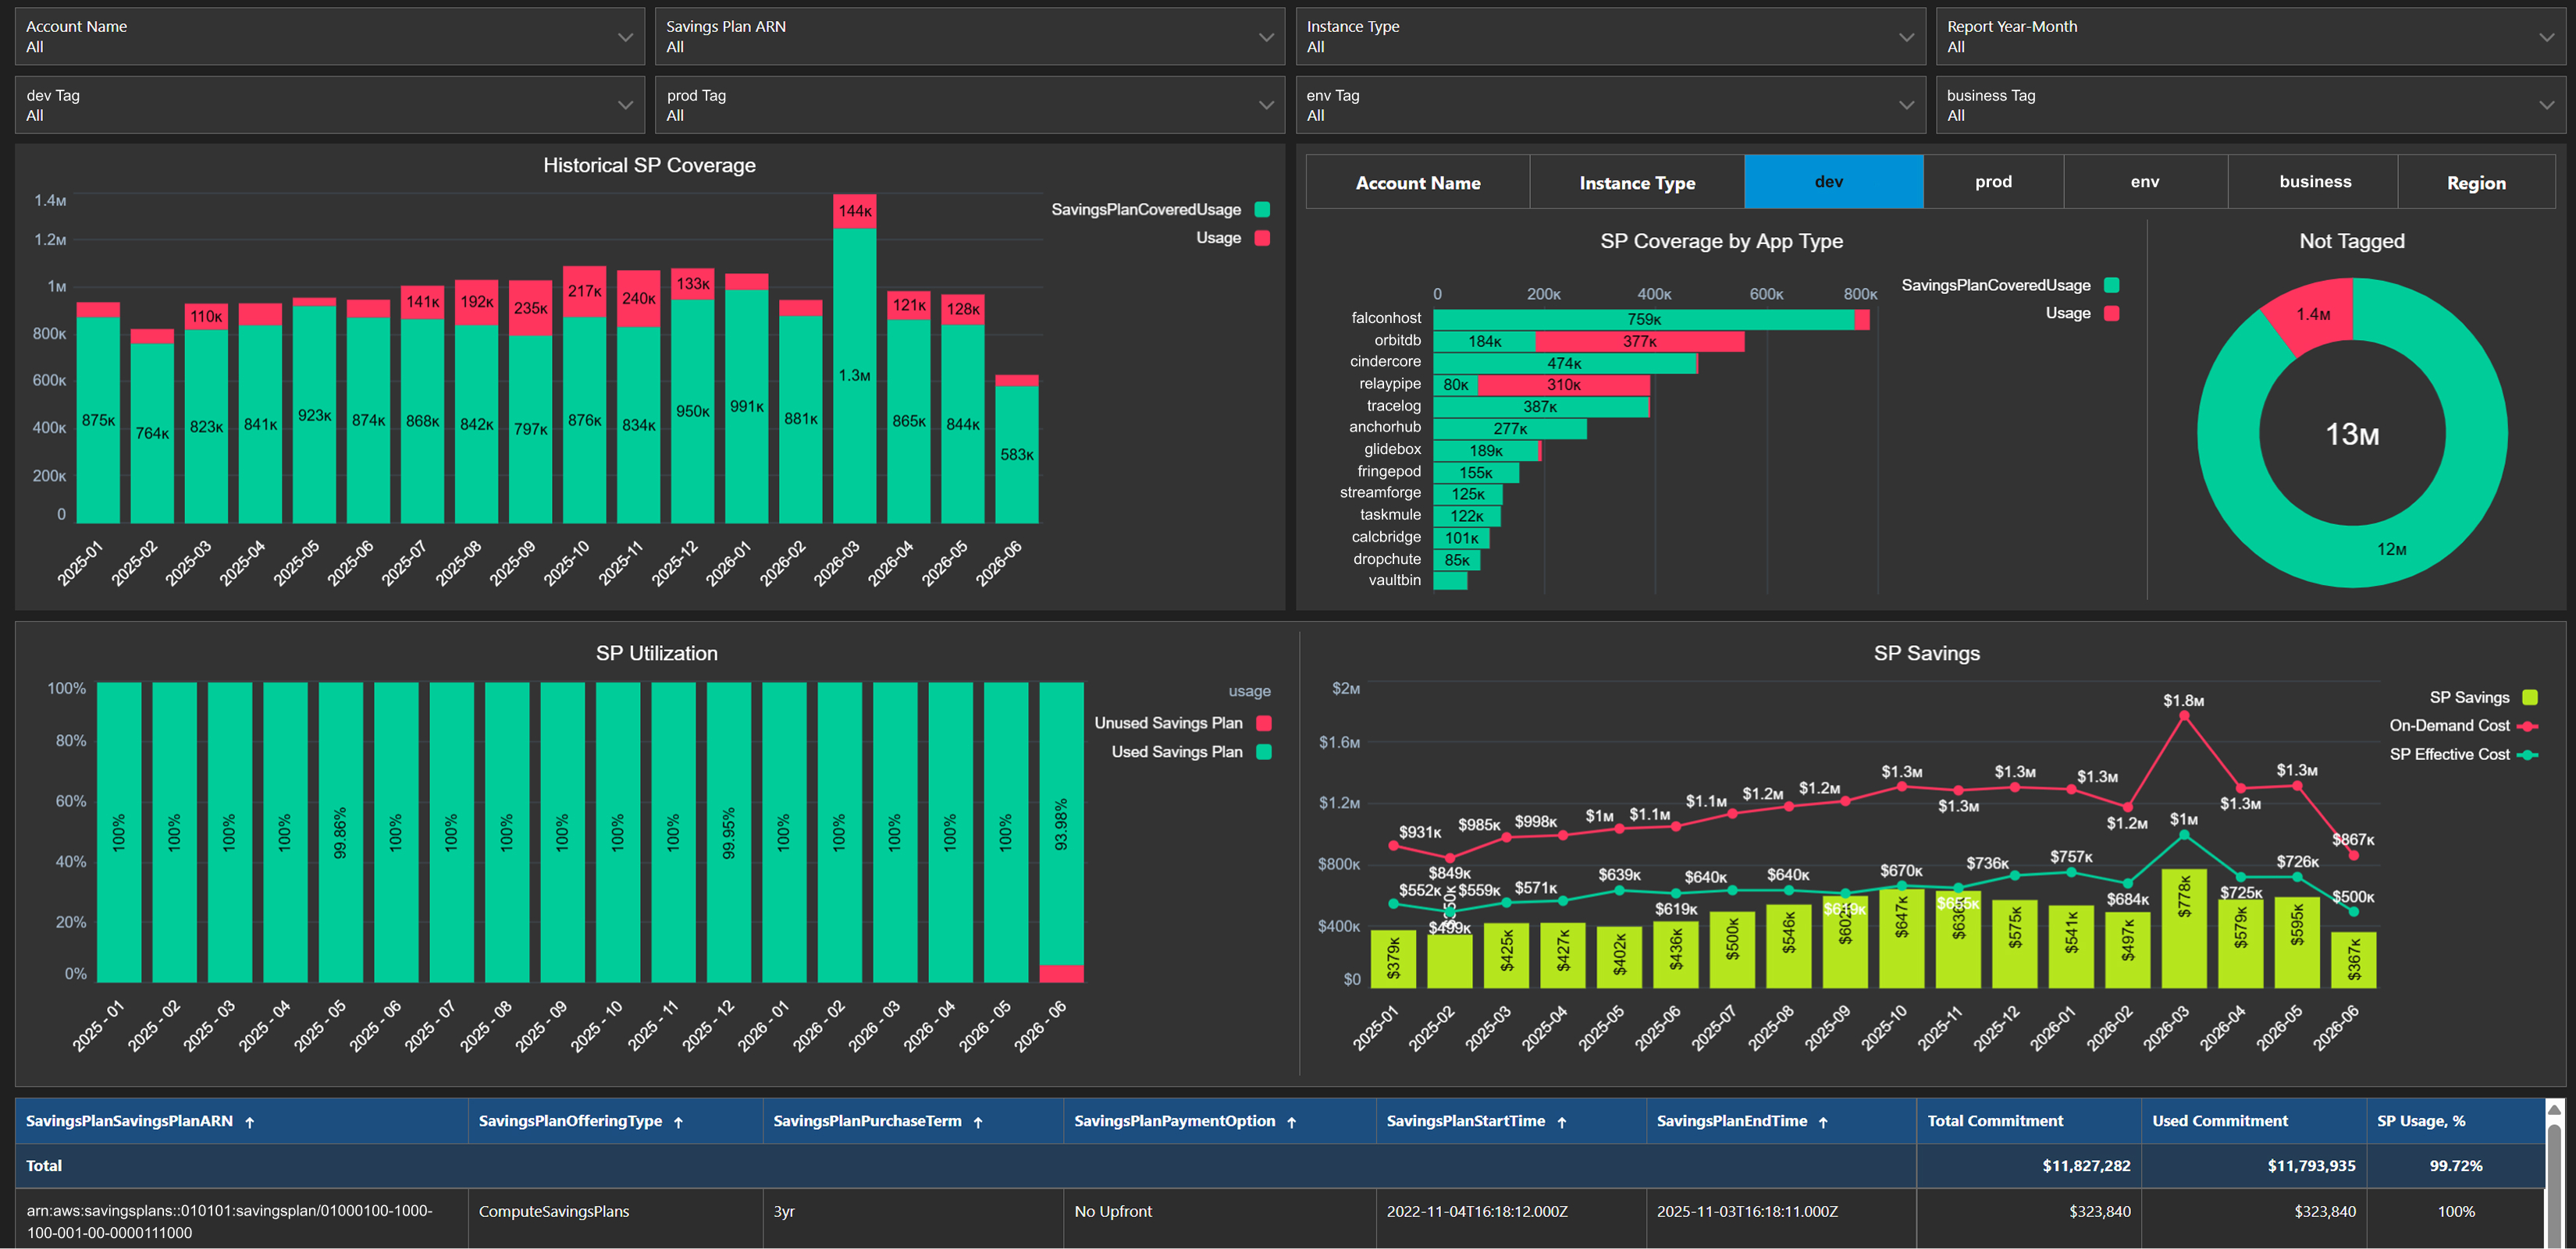
Task: Click SavingsPlanOfferingType sort arrow
Action: (x=678, y=1122)
